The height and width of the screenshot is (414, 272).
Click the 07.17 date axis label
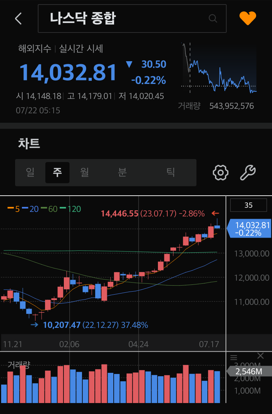click(x=209, y=344)
